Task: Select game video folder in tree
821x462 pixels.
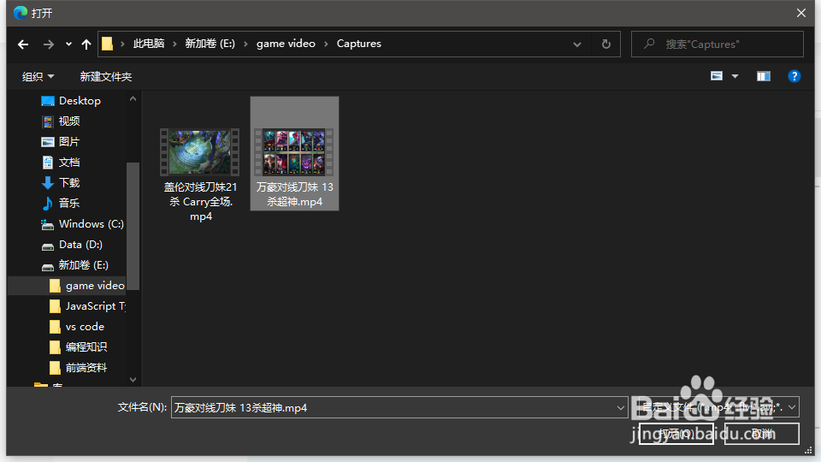Action: (x=95, y=286)
